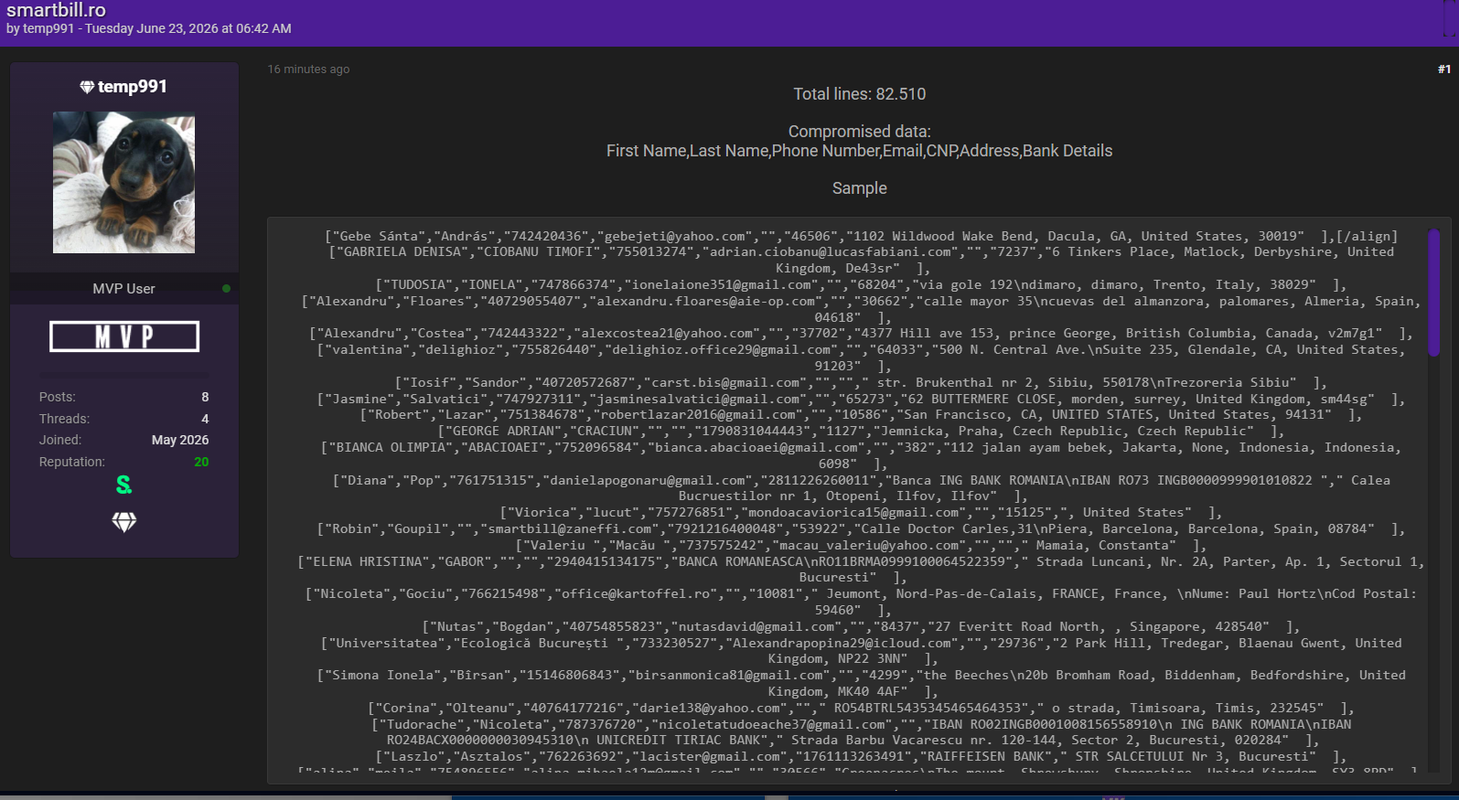Click the code sample box scrollbar thumb
This screenshot has height=800, width=1459.
[1434, 293]
